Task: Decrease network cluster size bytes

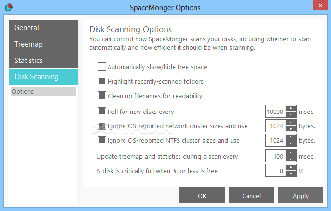Action: [x=290, y=129]
